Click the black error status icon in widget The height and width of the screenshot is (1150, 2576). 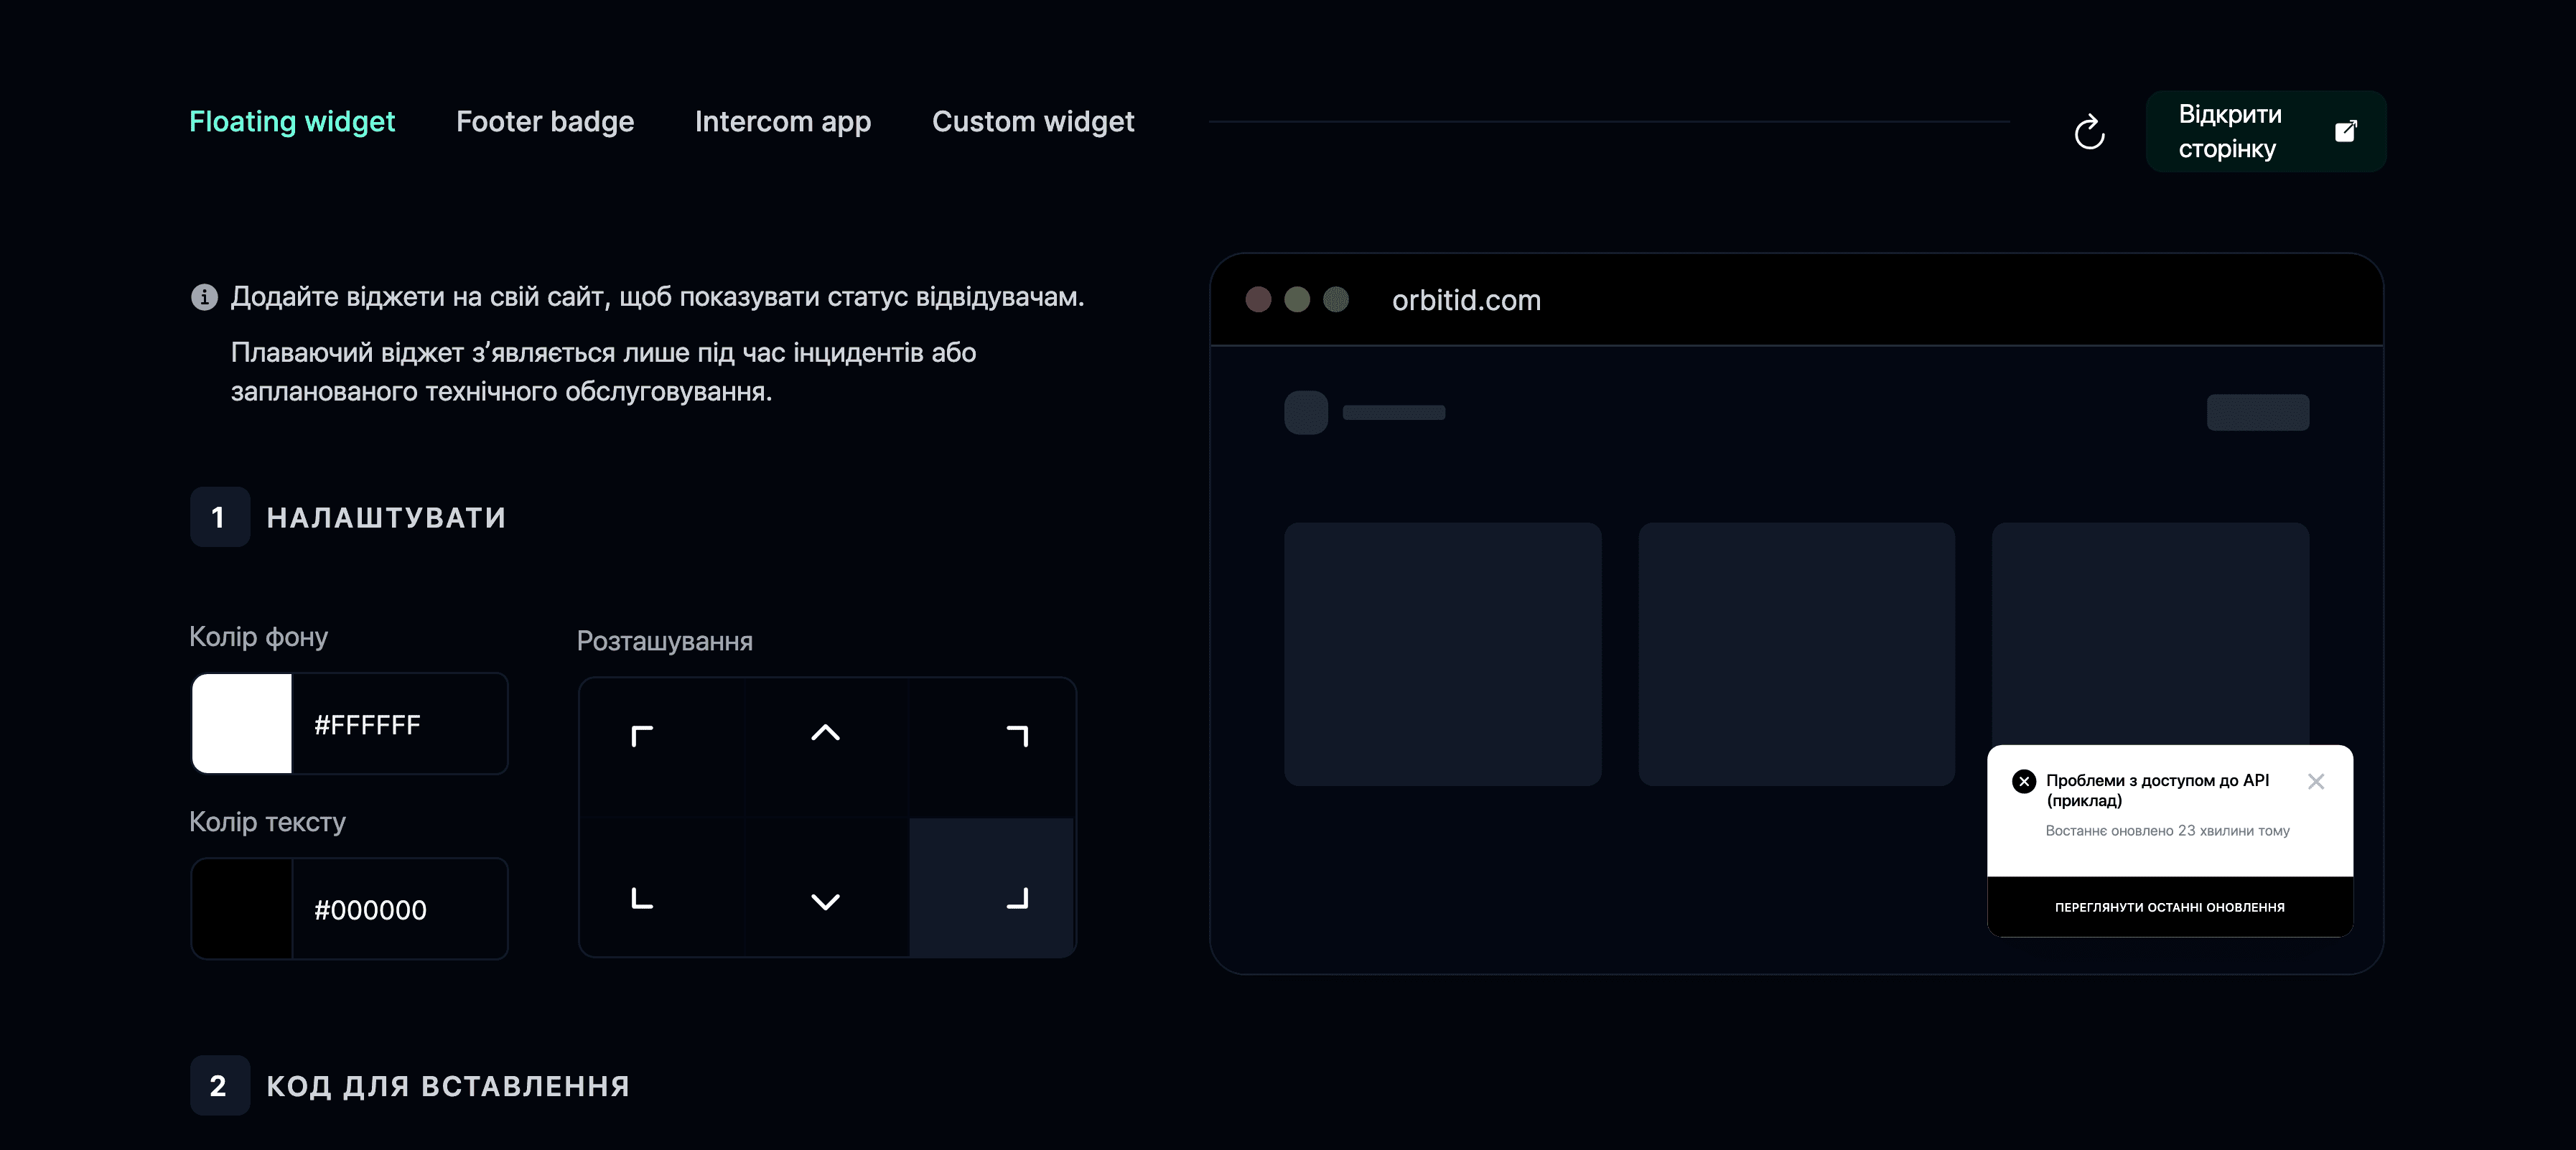pyautogui.click(x=2024, y=782)
